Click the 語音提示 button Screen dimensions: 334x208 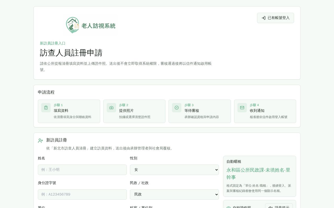click(279, 207)
